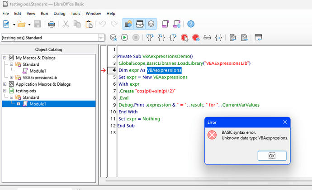
Task: Open the Edit menu
Action: pos(18,13)
